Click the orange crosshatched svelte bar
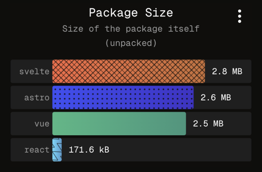262x172 pixels. pyautogui.click(x=128, y=71)
